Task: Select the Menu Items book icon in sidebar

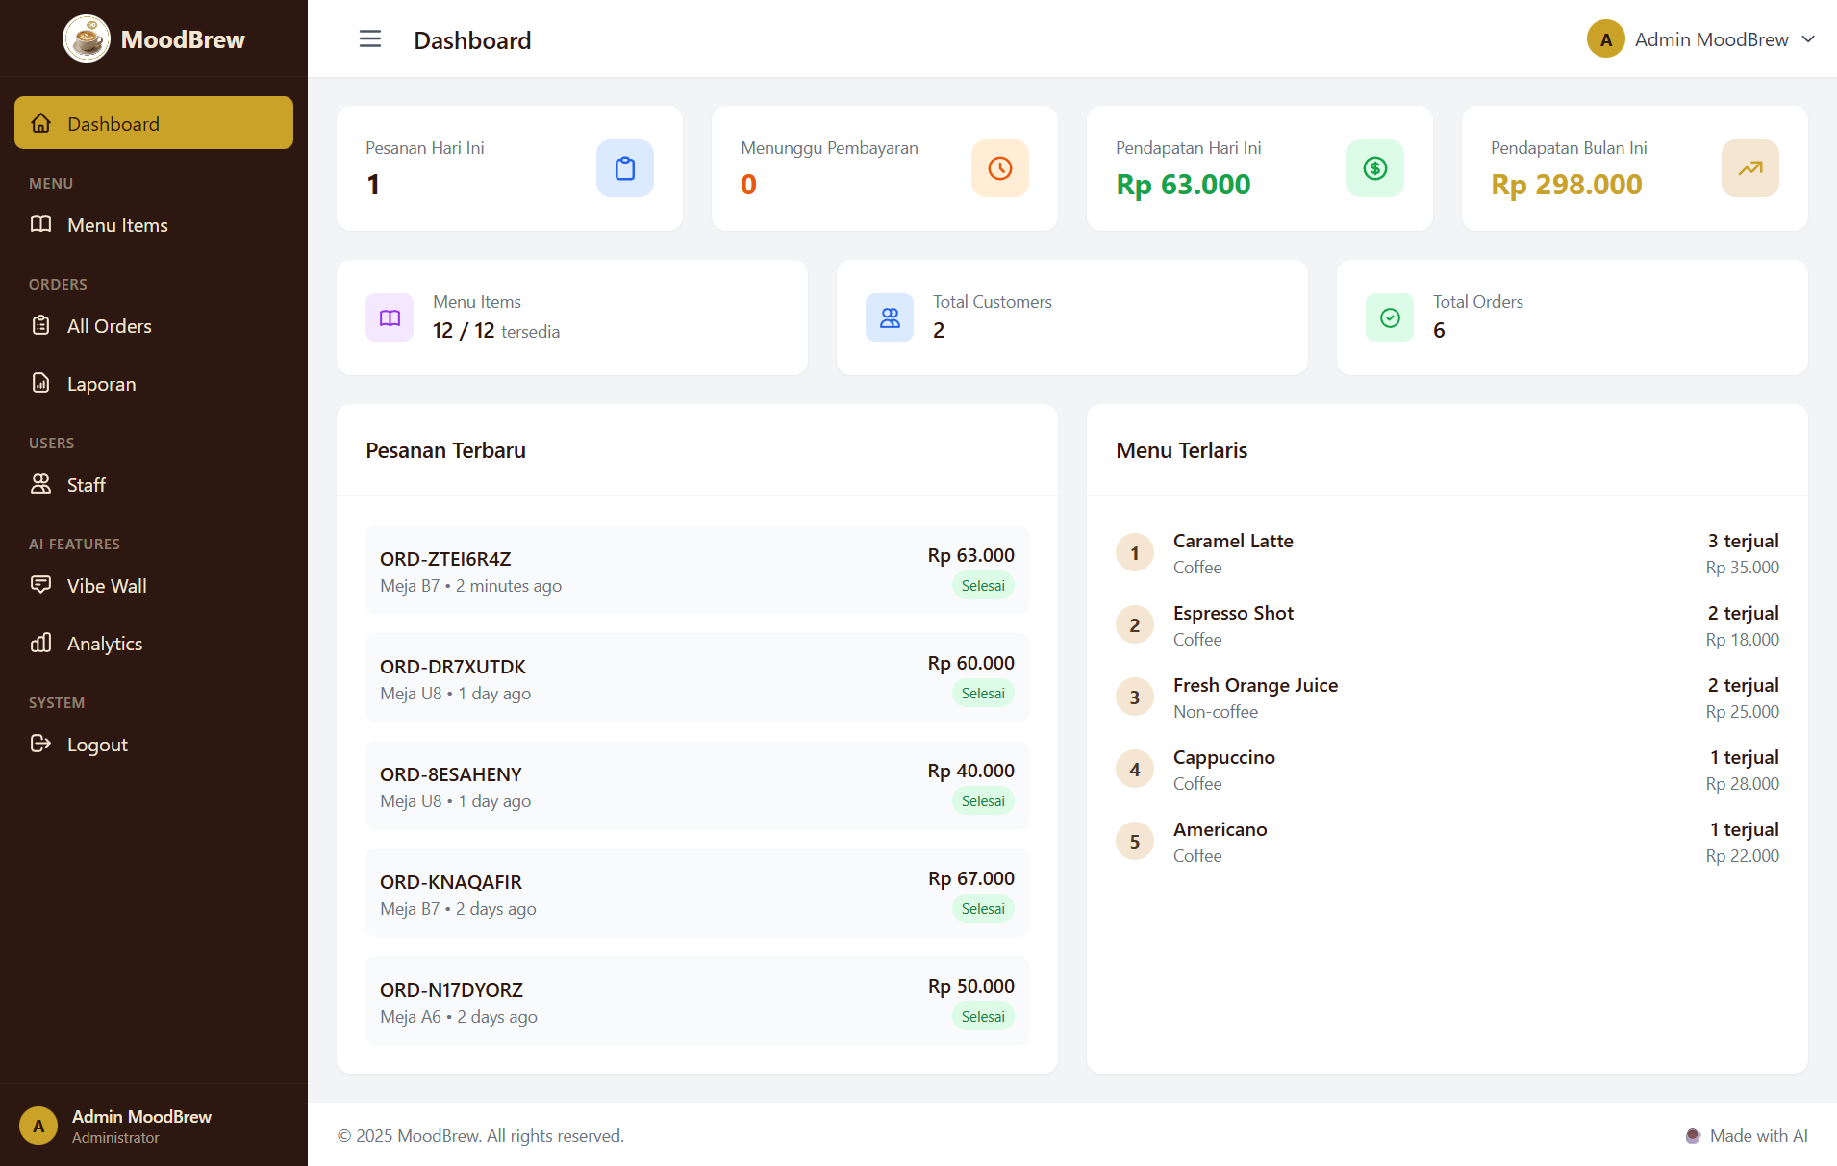Action: (x=41, y=224)
